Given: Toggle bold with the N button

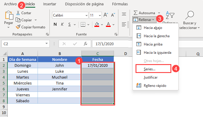Looking at the screenshot, I should tap(55, 24).
